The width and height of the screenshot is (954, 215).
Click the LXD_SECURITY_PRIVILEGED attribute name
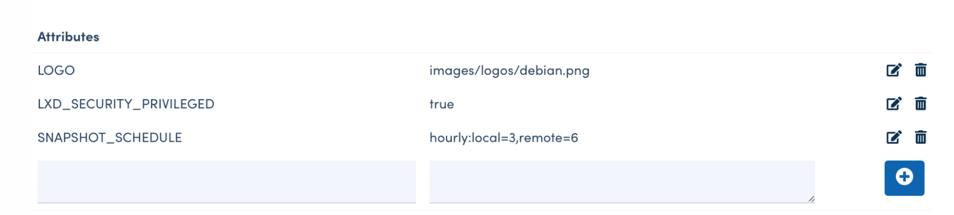click(x=126, y=104)
